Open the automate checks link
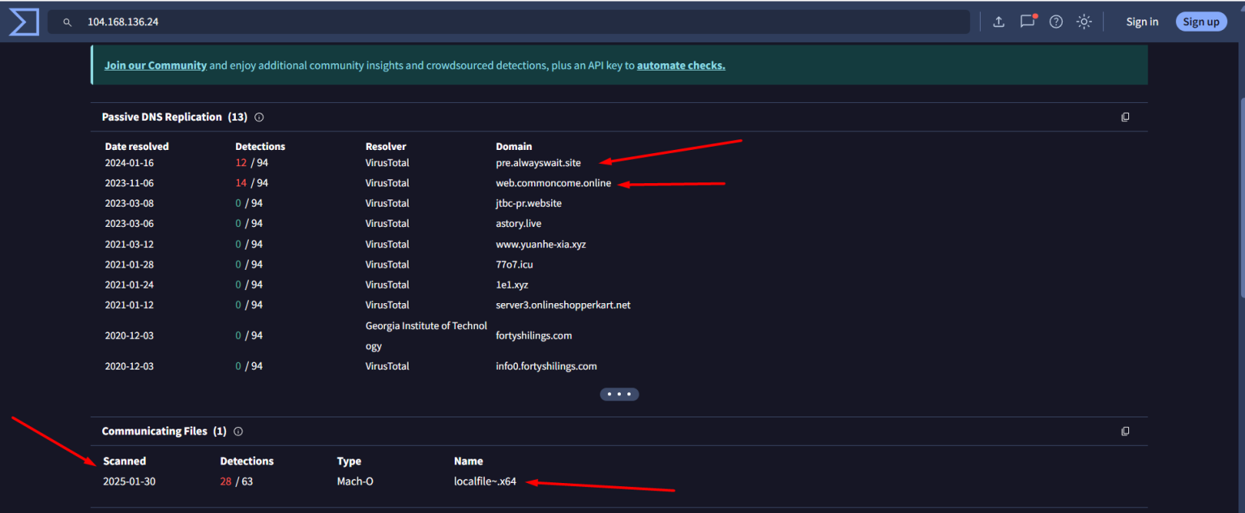The height and width of the screenshot is (513, 1245). pyautogui.click(x=681, y=65)
